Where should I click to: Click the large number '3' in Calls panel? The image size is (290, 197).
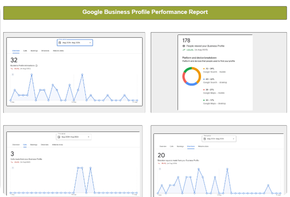coord(12,154)
